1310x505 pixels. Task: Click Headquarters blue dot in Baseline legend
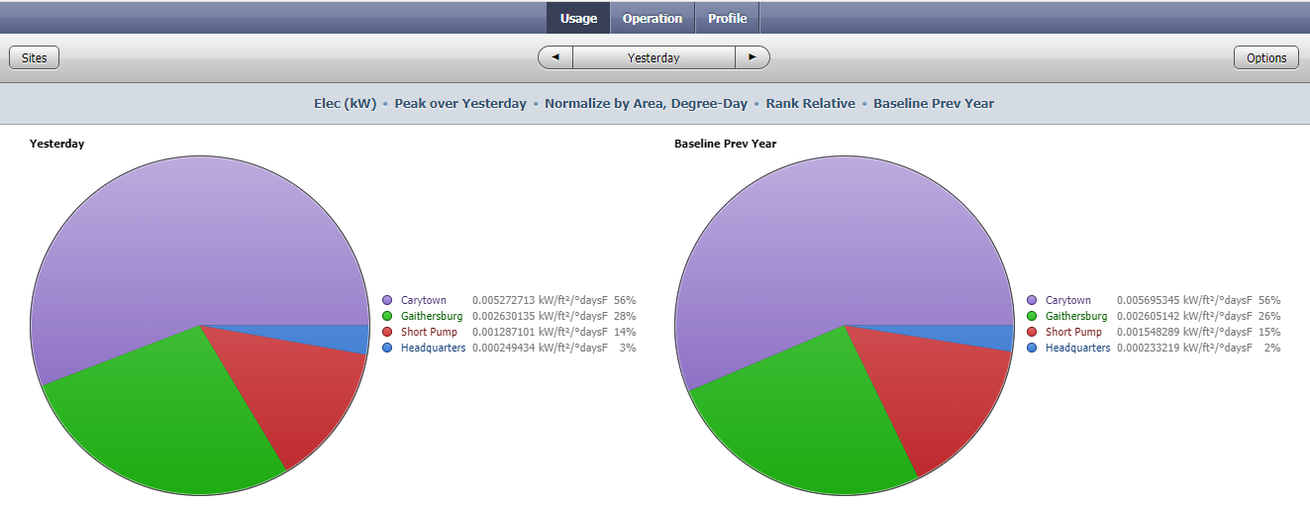(x=1032, y=348)
